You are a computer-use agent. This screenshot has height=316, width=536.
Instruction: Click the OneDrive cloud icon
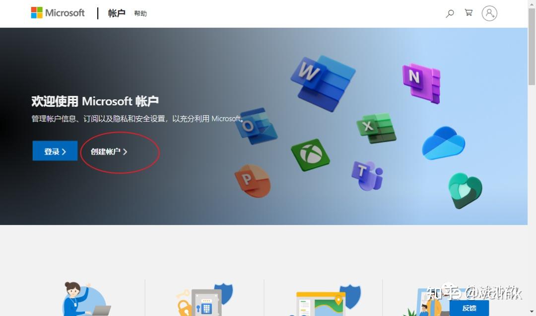click(x=443, y=143)
